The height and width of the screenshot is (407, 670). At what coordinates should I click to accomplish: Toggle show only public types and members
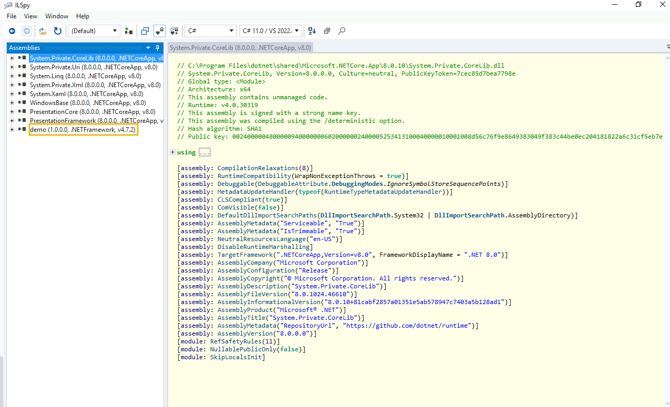coord(145,31)
